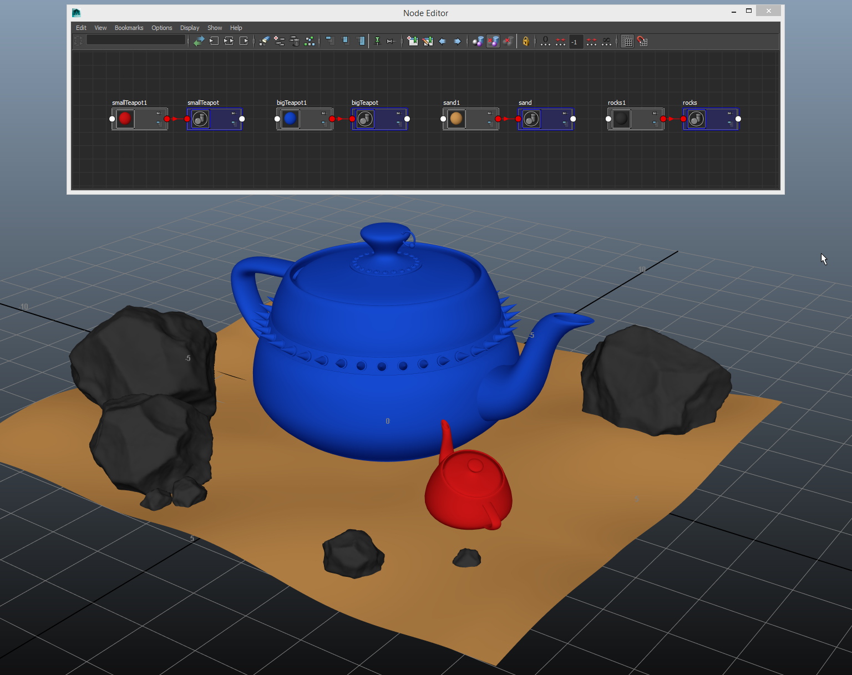
Task: Expand the rocks node attributes
Action: click(729, 123)
